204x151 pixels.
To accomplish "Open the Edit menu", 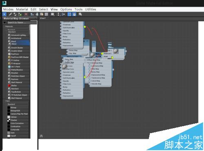I will pyautogui.click(x=33, y=9).
